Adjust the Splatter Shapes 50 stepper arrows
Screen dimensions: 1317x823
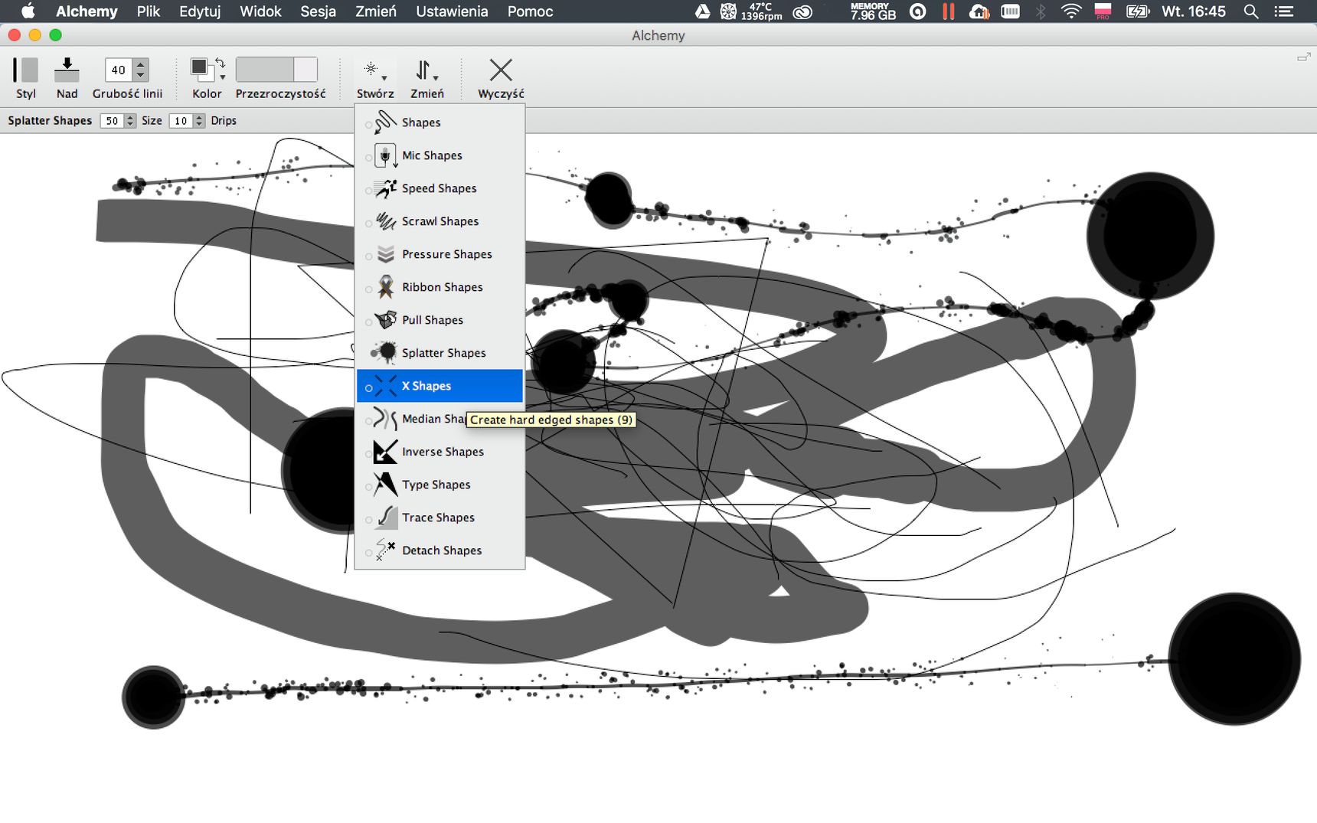[131, 121]
